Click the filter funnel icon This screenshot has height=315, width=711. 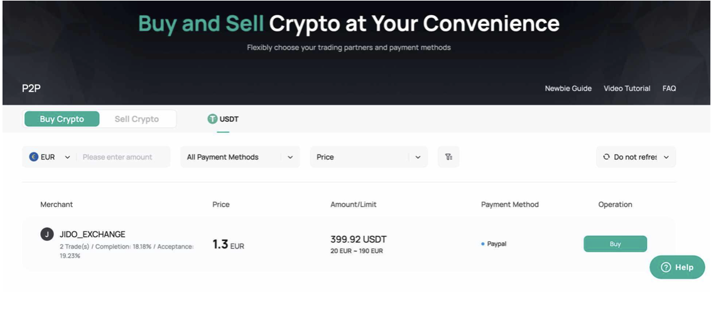coord(448,157)
